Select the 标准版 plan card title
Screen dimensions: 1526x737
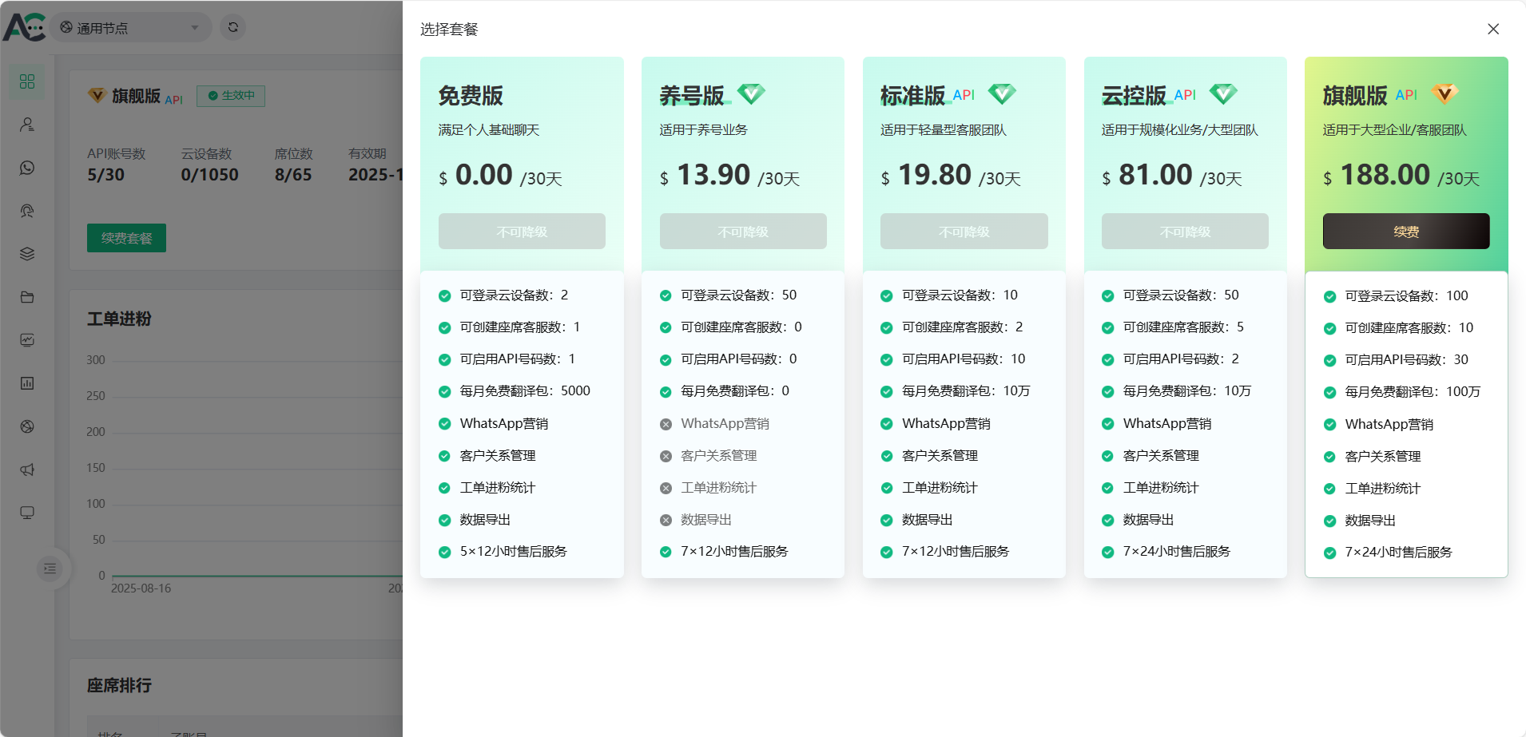912,96
